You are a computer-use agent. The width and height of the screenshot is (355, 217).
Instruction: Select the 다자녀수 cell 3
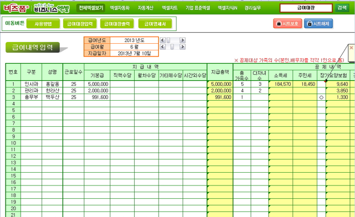pos(260,84)
